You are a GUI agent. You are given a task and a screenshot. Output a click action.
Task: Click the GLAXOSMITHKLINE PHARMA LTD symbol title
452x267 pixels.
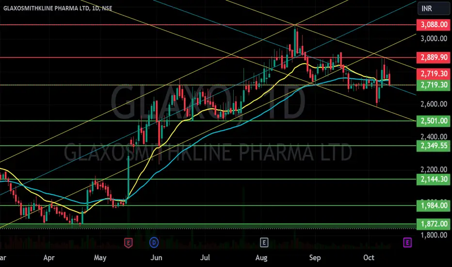pos(58,8)
